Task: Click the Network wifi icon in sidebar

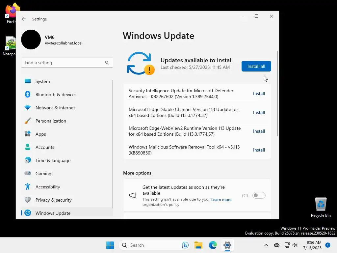Action: click(28, 108)
